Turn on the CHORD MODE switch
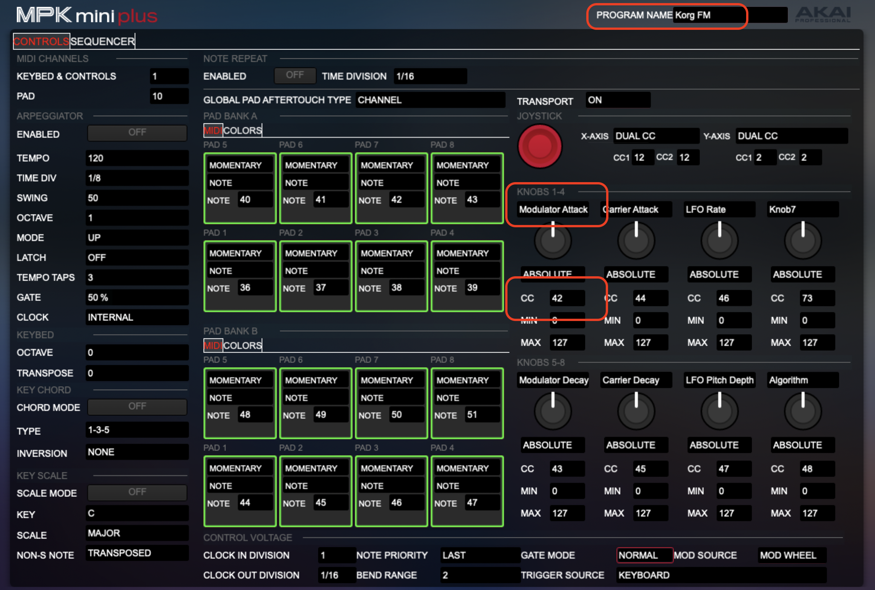 (x=137, y=407)
